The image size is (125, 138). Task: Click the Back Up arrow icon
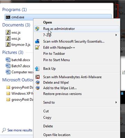click(x=37, y=68)
